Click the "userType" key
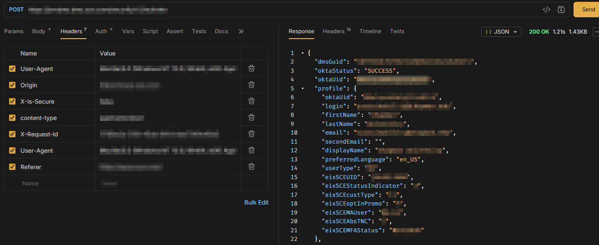Screen dimensions: 599x245 tap(338, 168)
